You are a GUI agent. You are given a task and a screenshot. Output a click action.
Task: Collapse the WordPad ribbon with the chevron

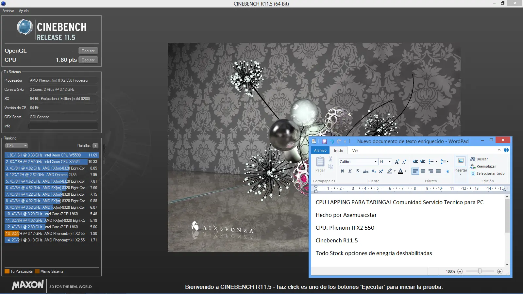click(499, 150)
